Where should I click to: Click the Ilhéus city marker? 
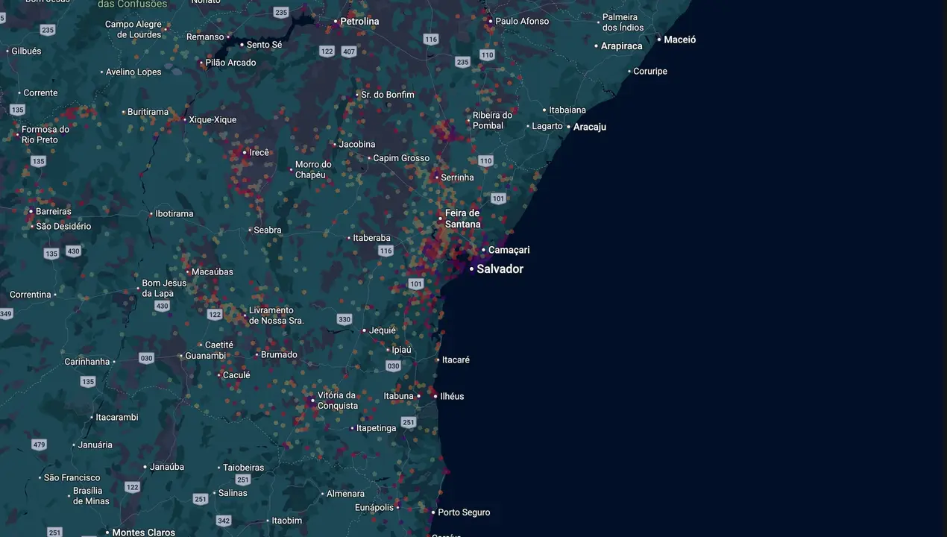tap(435, 396)
